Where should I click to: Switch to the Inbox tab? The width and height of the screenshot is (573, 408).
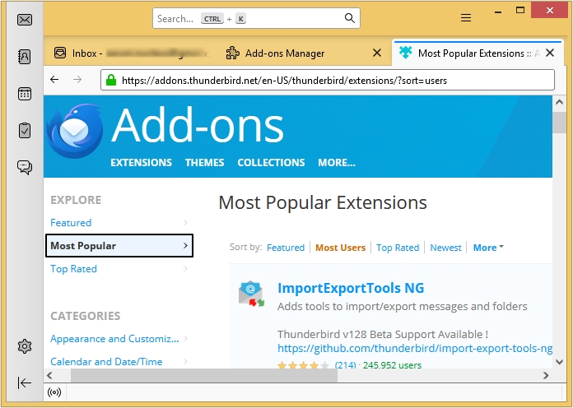click(x=132, y=53)
